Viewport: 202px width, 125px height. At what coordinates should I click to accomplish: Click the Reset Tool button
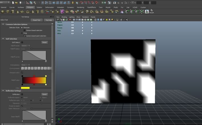pos(36,20)
